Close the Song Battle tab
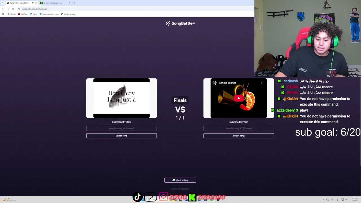The width and height of the screenshot is (361, 203). (36, 3)
